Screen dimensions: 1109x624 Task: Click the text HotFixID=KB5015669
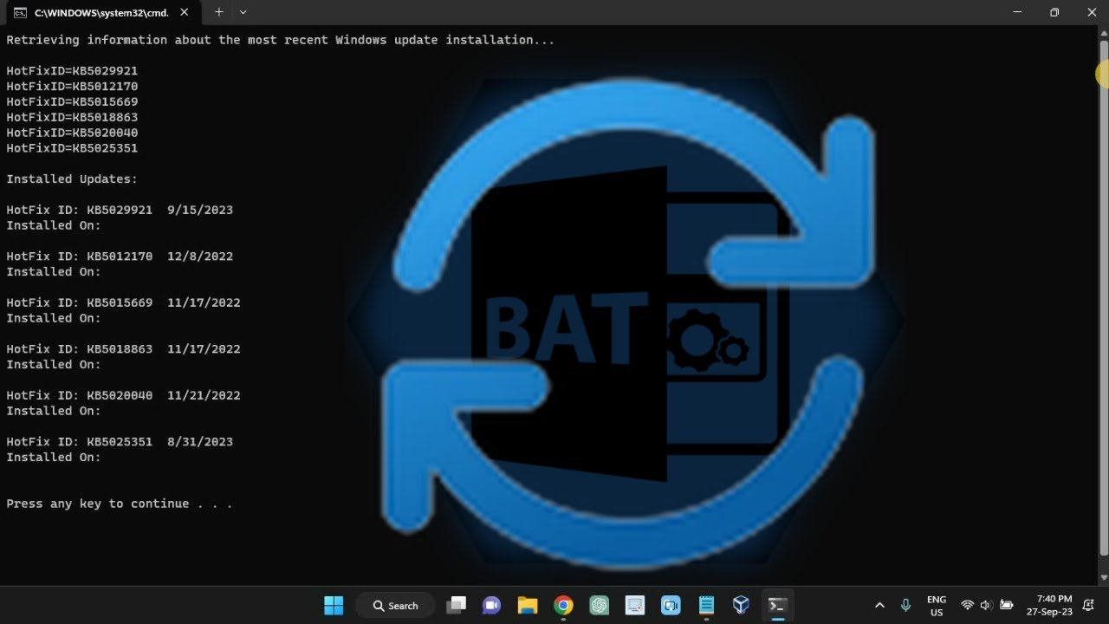[72, 102]
